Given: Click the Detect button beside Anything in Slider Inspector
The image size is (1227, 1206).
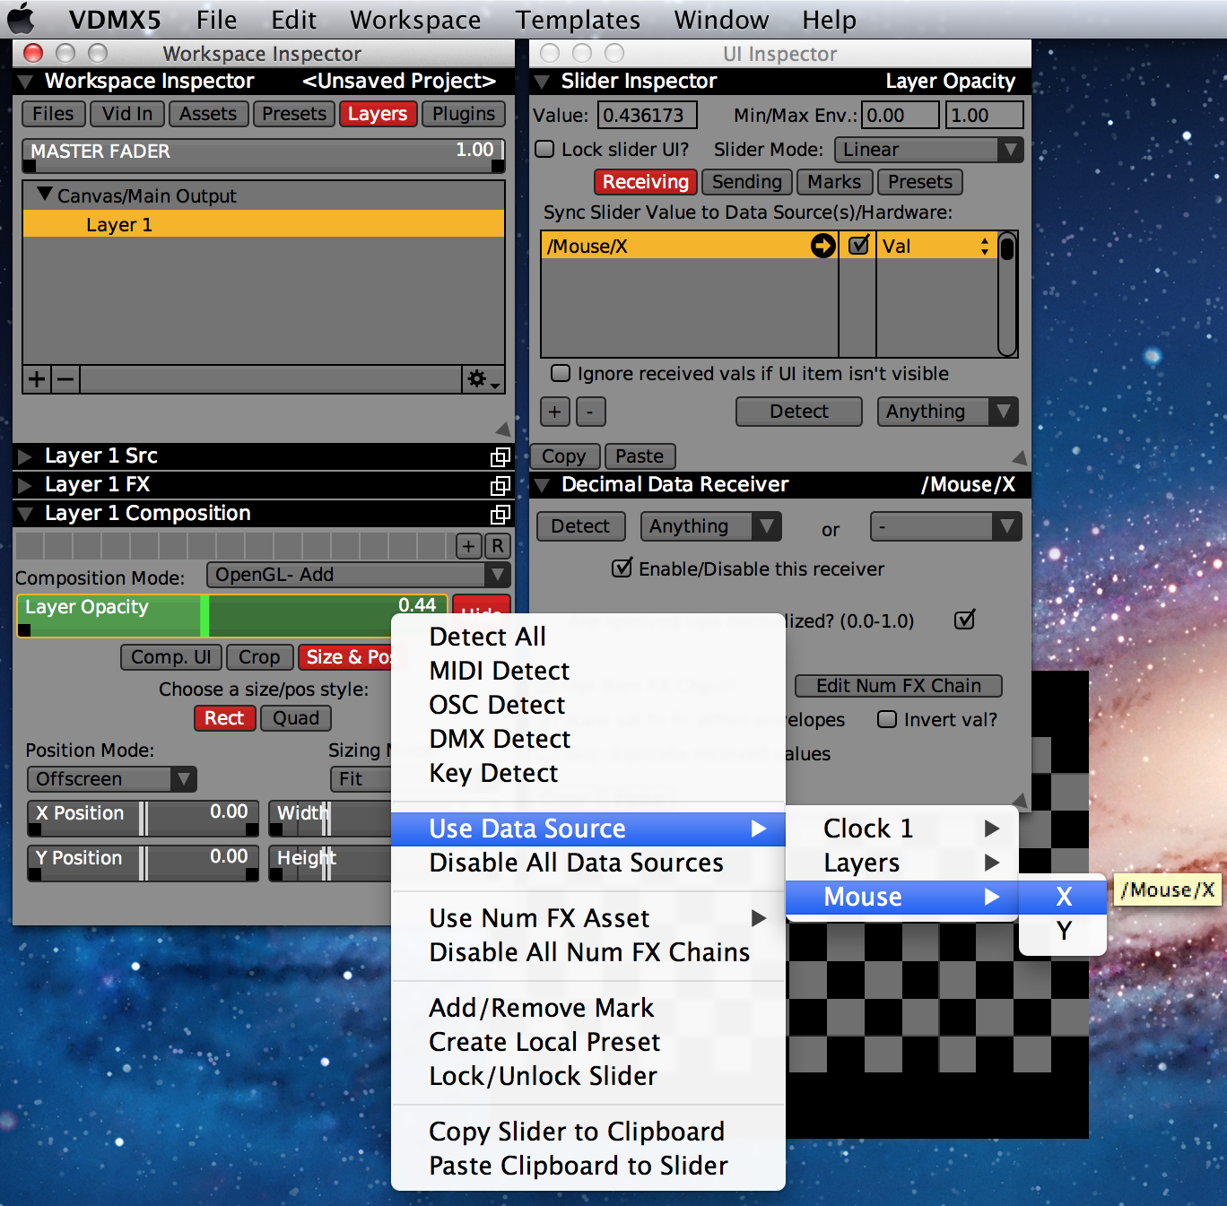Looking at the screenshot, I should (799, 412).
